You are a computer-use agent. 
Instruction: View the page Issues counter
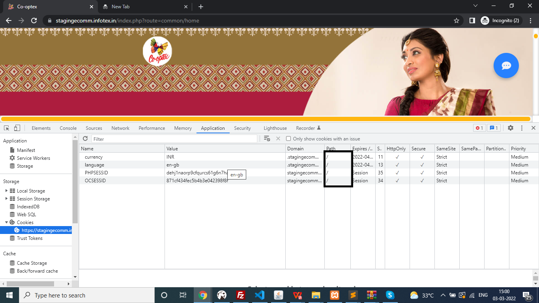pos(494,128)
